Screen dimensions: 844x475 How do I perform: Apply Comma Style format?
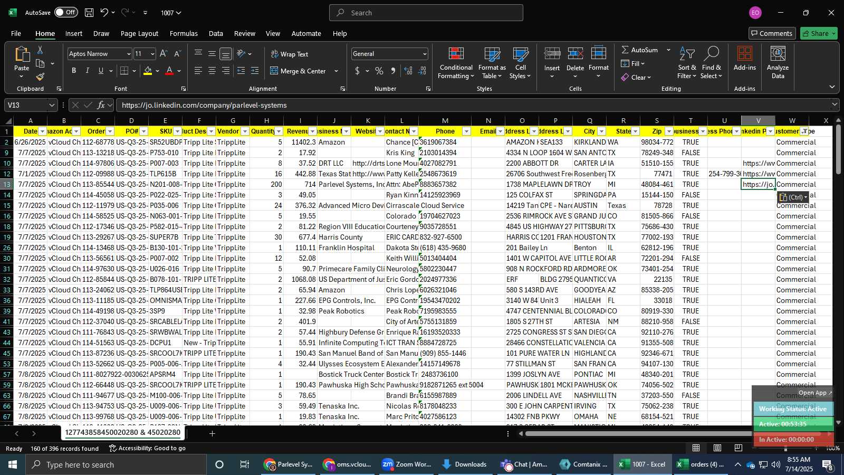[x=393, y=71]
